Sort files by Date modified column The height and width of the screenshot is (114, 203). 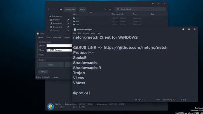click(x=117, y=14)
